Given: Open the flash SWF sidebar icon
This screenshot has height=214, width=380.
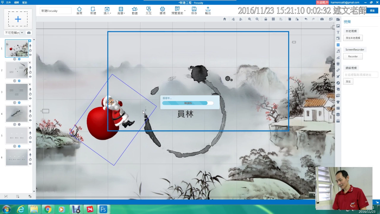Looking at the screenshot, I should point(338,83).
